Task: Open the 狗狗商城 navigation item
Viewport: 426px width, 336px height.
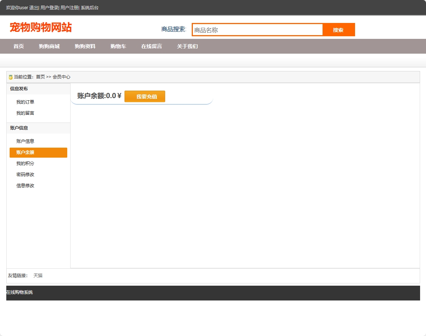Action: tap(49, 46)
